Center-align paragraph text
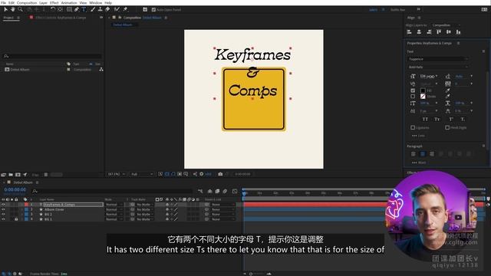The height and width of the screenshot is (276, 491). [423, 154]
